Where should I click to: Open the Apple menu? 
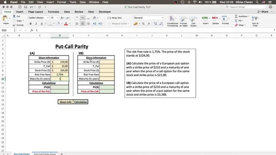point(5,2)
